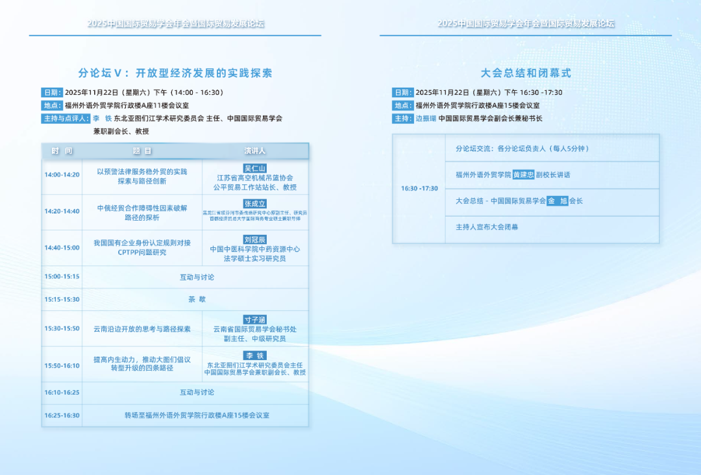Viewport: 701px width, 475px height.
Task: Select the 14:00-14:20 time cell
Action: (x=62, y=175)
